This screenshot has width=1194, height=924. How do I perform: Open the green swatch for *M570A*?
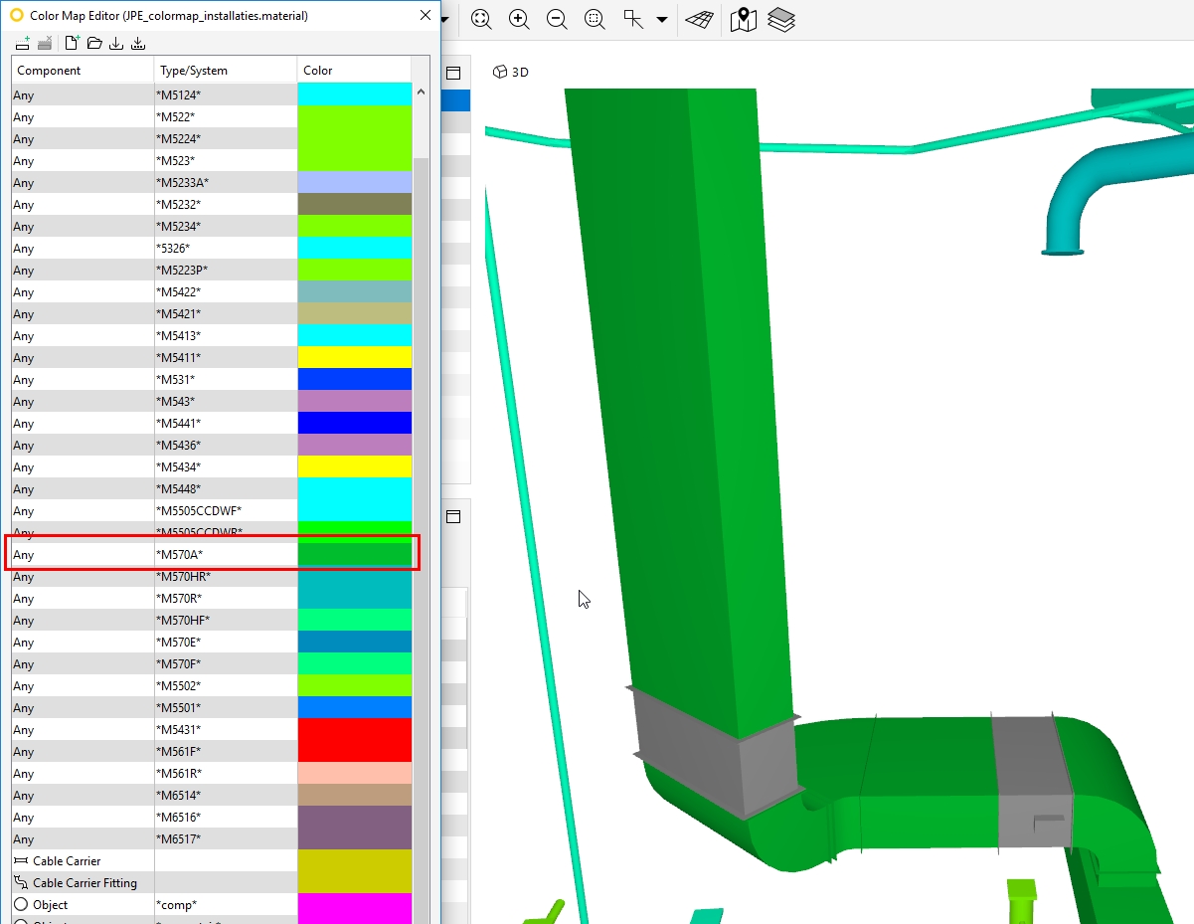(x=355, y=554)
